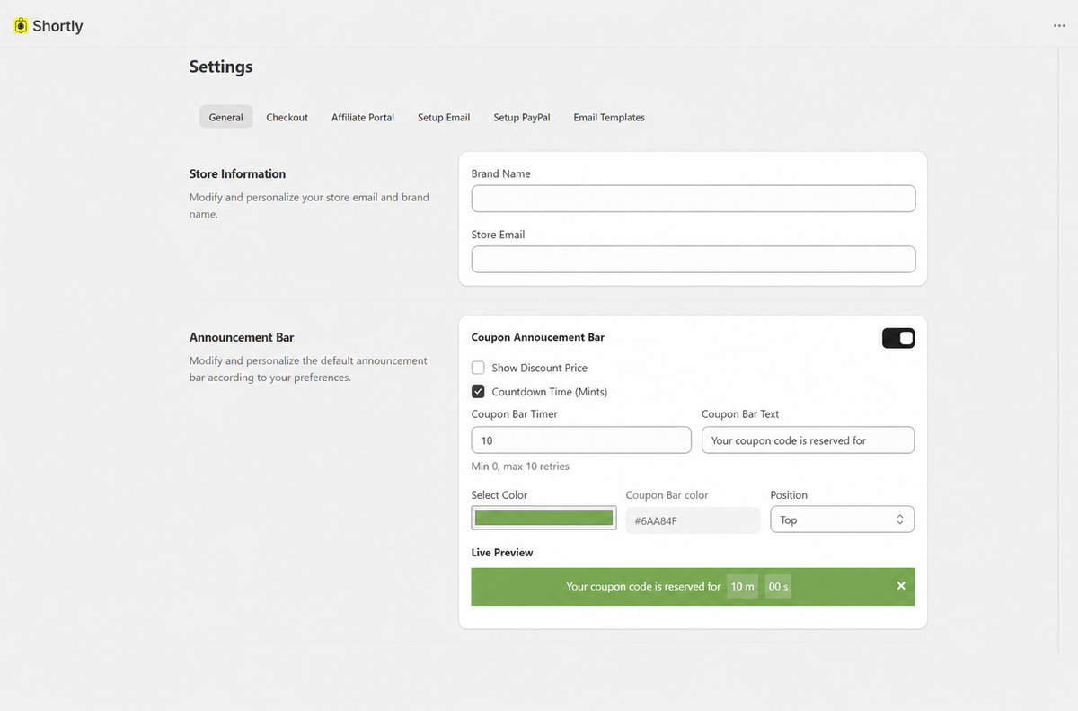
Task: Open the Checkout tab
Action: click(x=287, y=117)
